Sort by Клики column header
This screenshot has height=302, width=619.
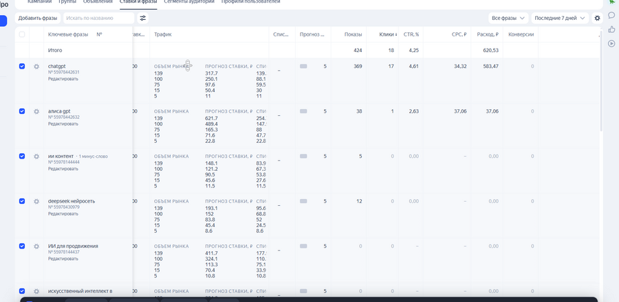click(x=388, y=34)
